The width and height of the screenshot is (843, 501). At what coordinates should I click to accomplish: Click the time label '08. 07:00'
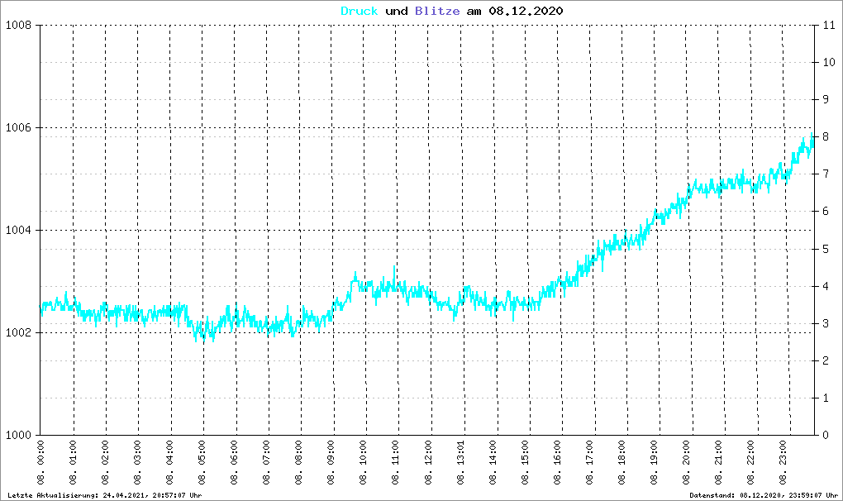click(267, 462)
